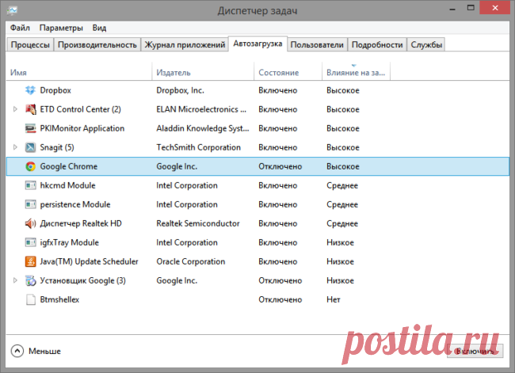The image size is (515, 373).
Task: Click the Dropbox icon in the startup list
Action: pyautogui.click(x=30, y=90)
